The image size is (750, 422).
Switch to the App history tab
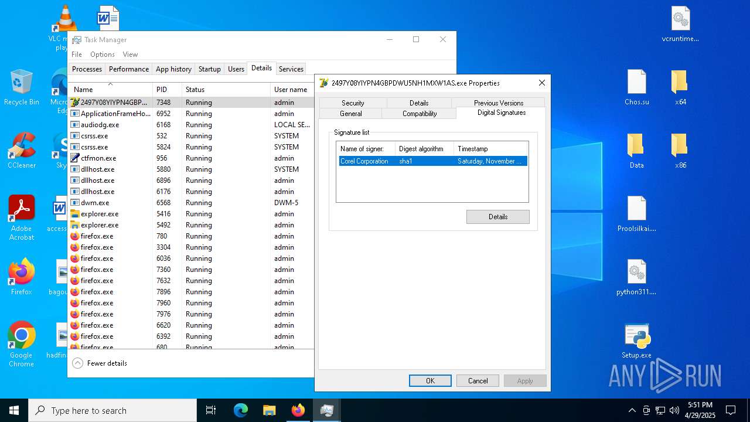[x=173, y=69]
